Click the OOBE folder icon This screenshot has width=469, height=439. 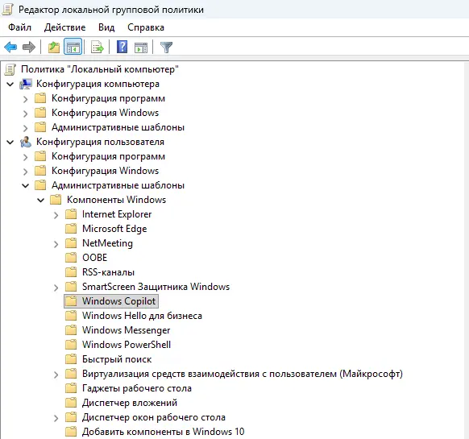71,258
